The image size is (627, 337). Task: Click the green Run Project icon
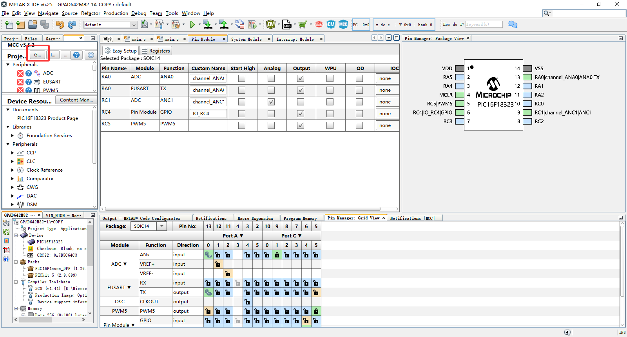point(192,25)
